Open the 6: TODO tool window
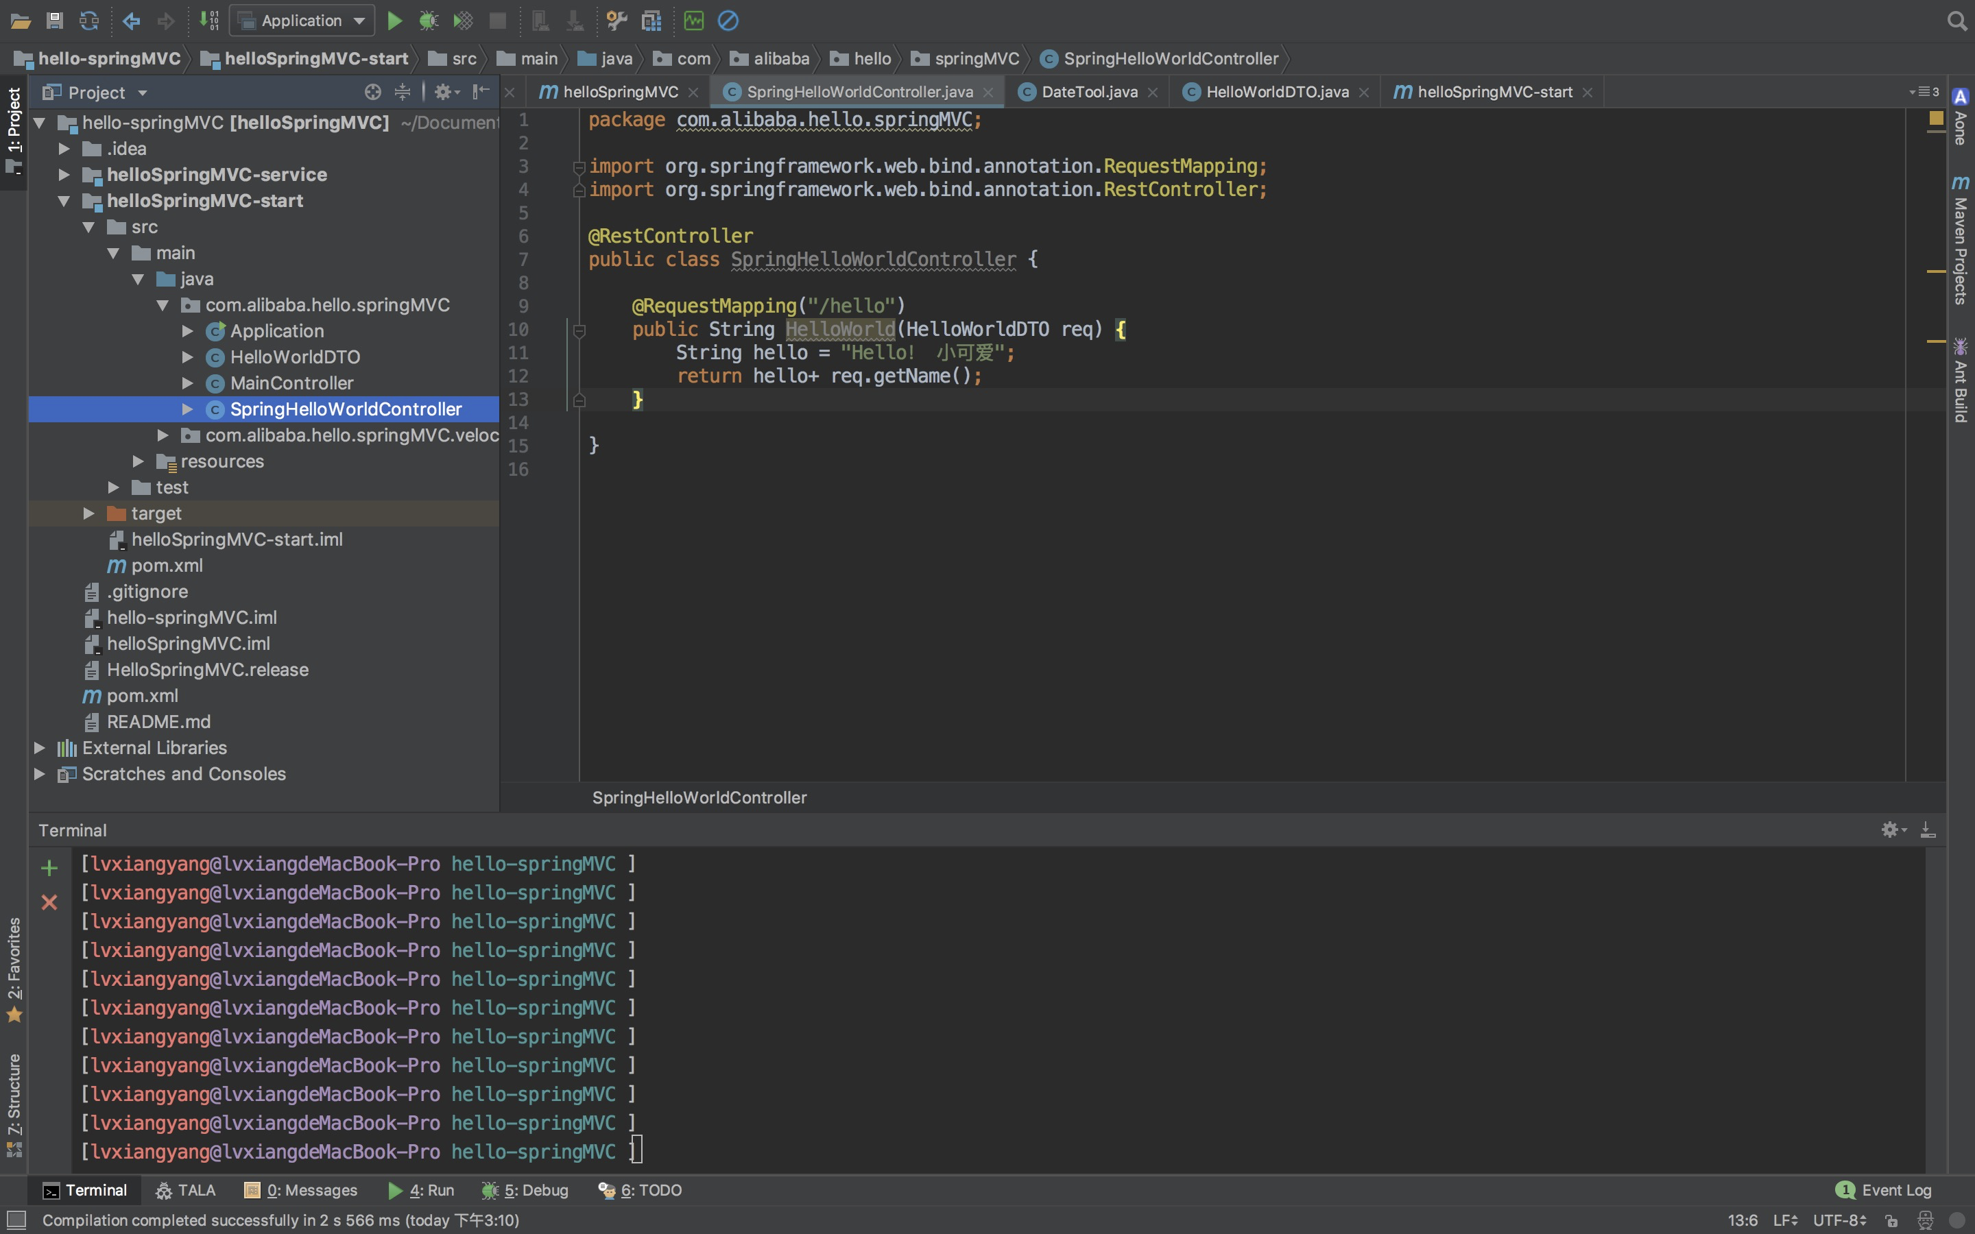The image size is (1975, 1234). [x=641, y=1191]
